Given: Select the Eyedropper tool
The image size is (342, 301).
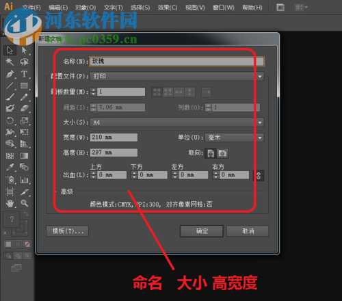Looking at the screenshot, I should pyautogui.click(x=10, y=167).
